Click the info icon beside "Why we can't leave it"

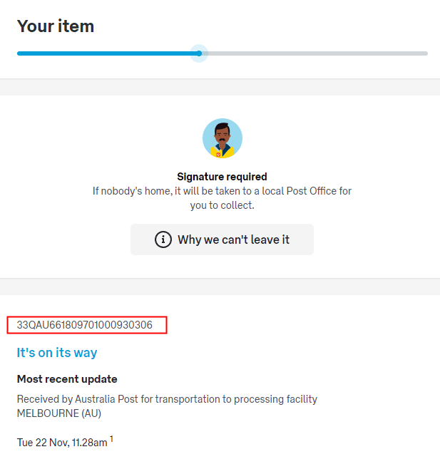pyautogui.click(x=163, y=239)
